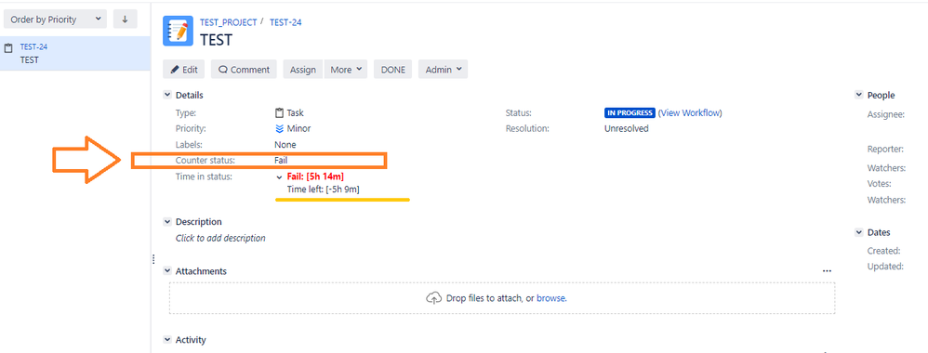The height and width of the screenshot is (353, 928).
Task: Open the More dropdown menu
Action: coord(346,69)
